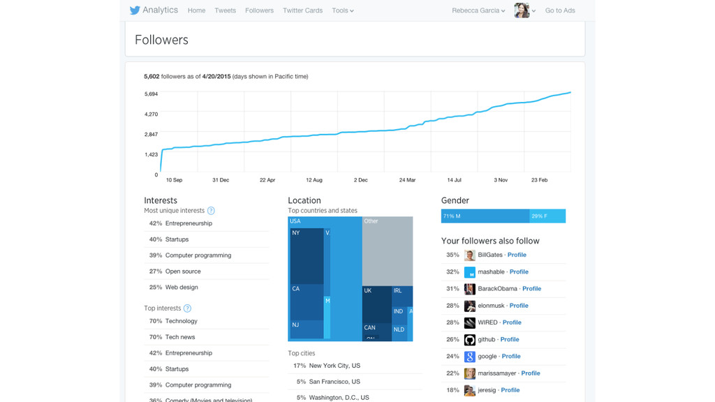
Task: Click '5% San Francisco, US' row
Action: point(355,382)
